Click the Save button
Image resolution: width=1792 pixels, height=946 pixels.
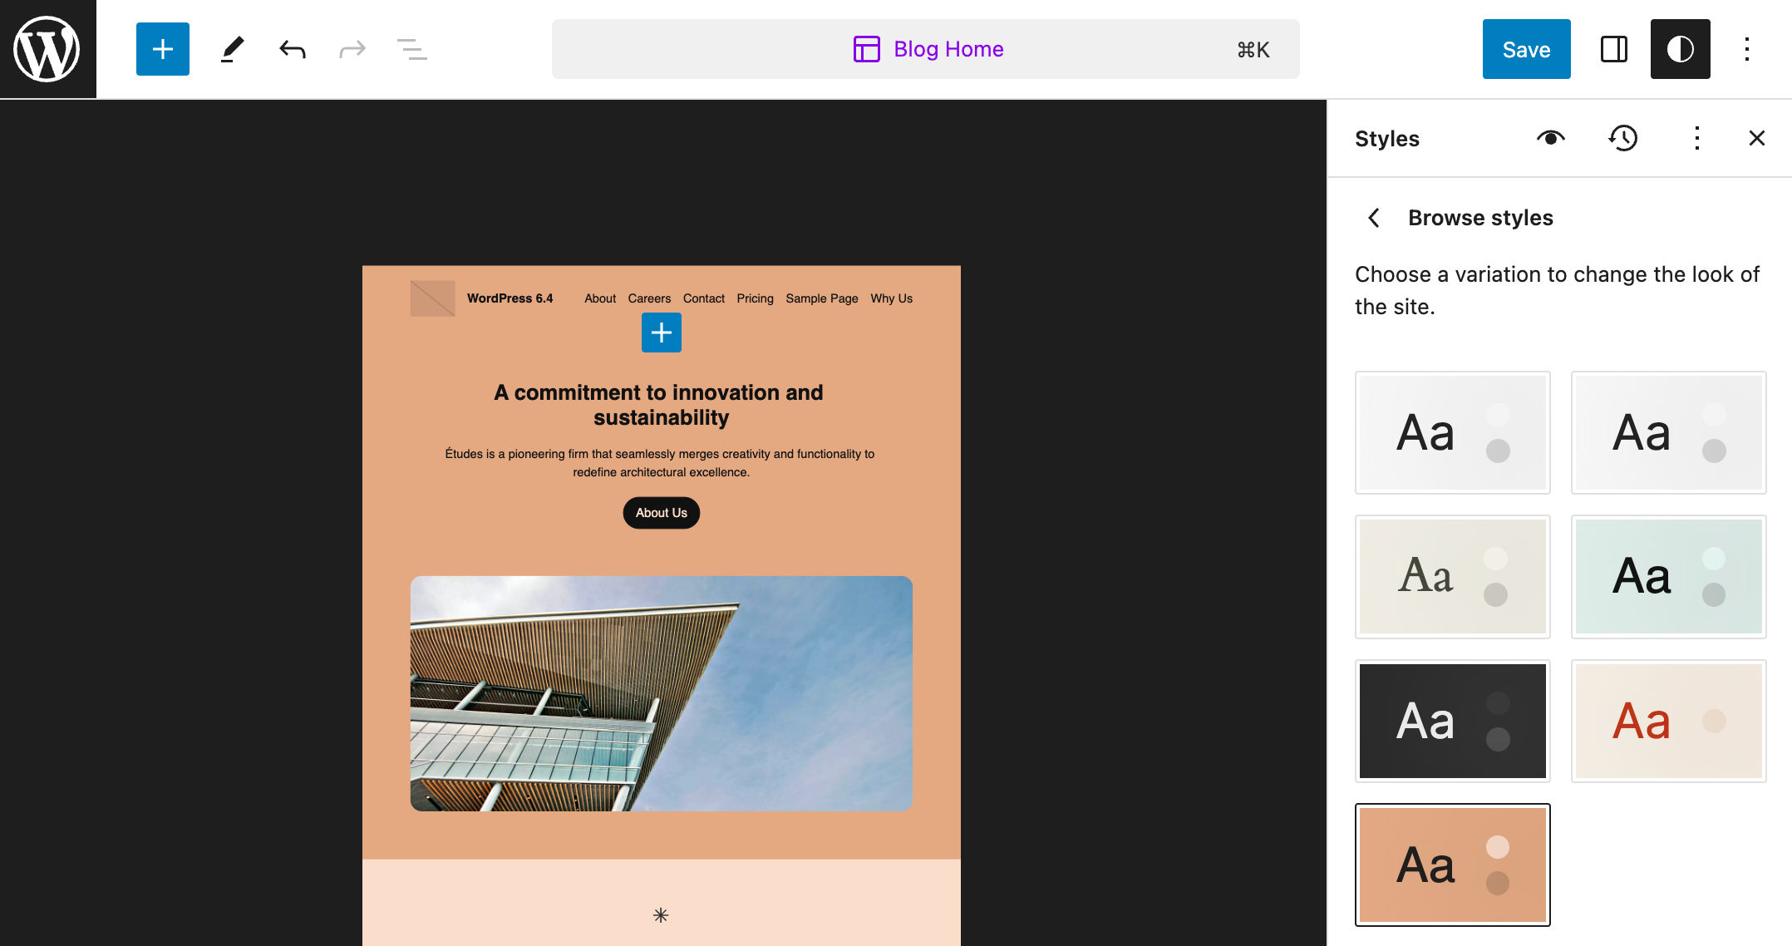pyautogui.click(x=1527, y=48)
